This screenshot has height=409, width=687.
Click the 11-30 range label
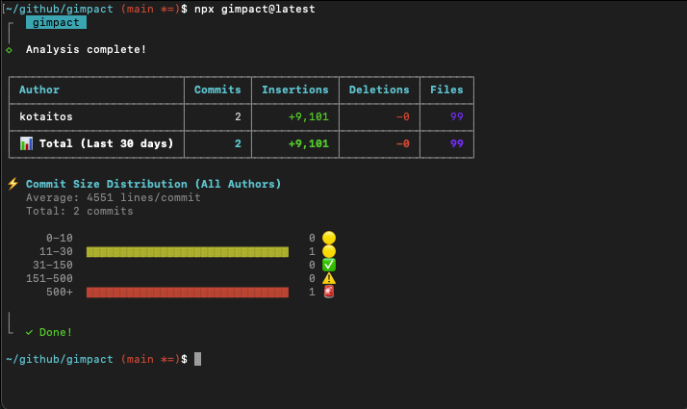(x=56, y=251)
